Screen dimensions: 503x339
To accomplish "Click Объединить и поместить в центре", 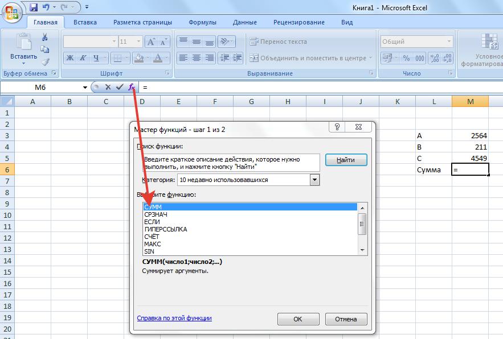I will coord(308,58).
